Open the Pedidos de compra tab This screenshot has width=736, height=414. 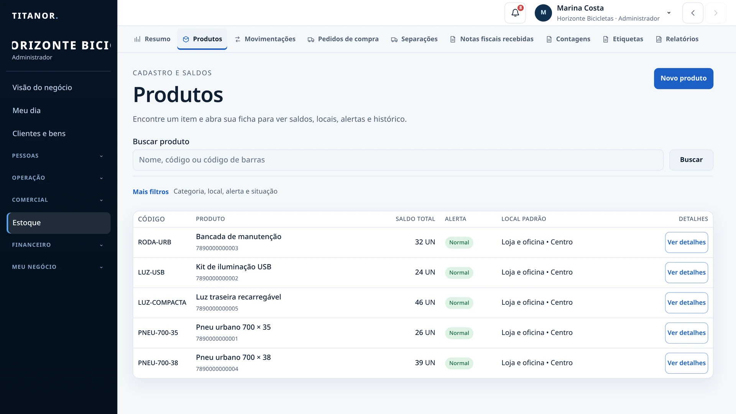pyautogui.click(x=343, y=39)
